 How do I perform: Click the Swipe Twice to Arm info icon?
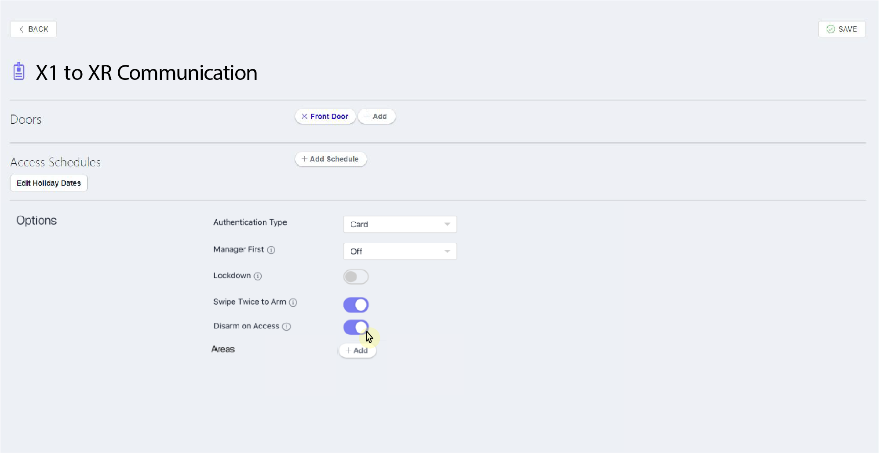click(x=293, y=302)
